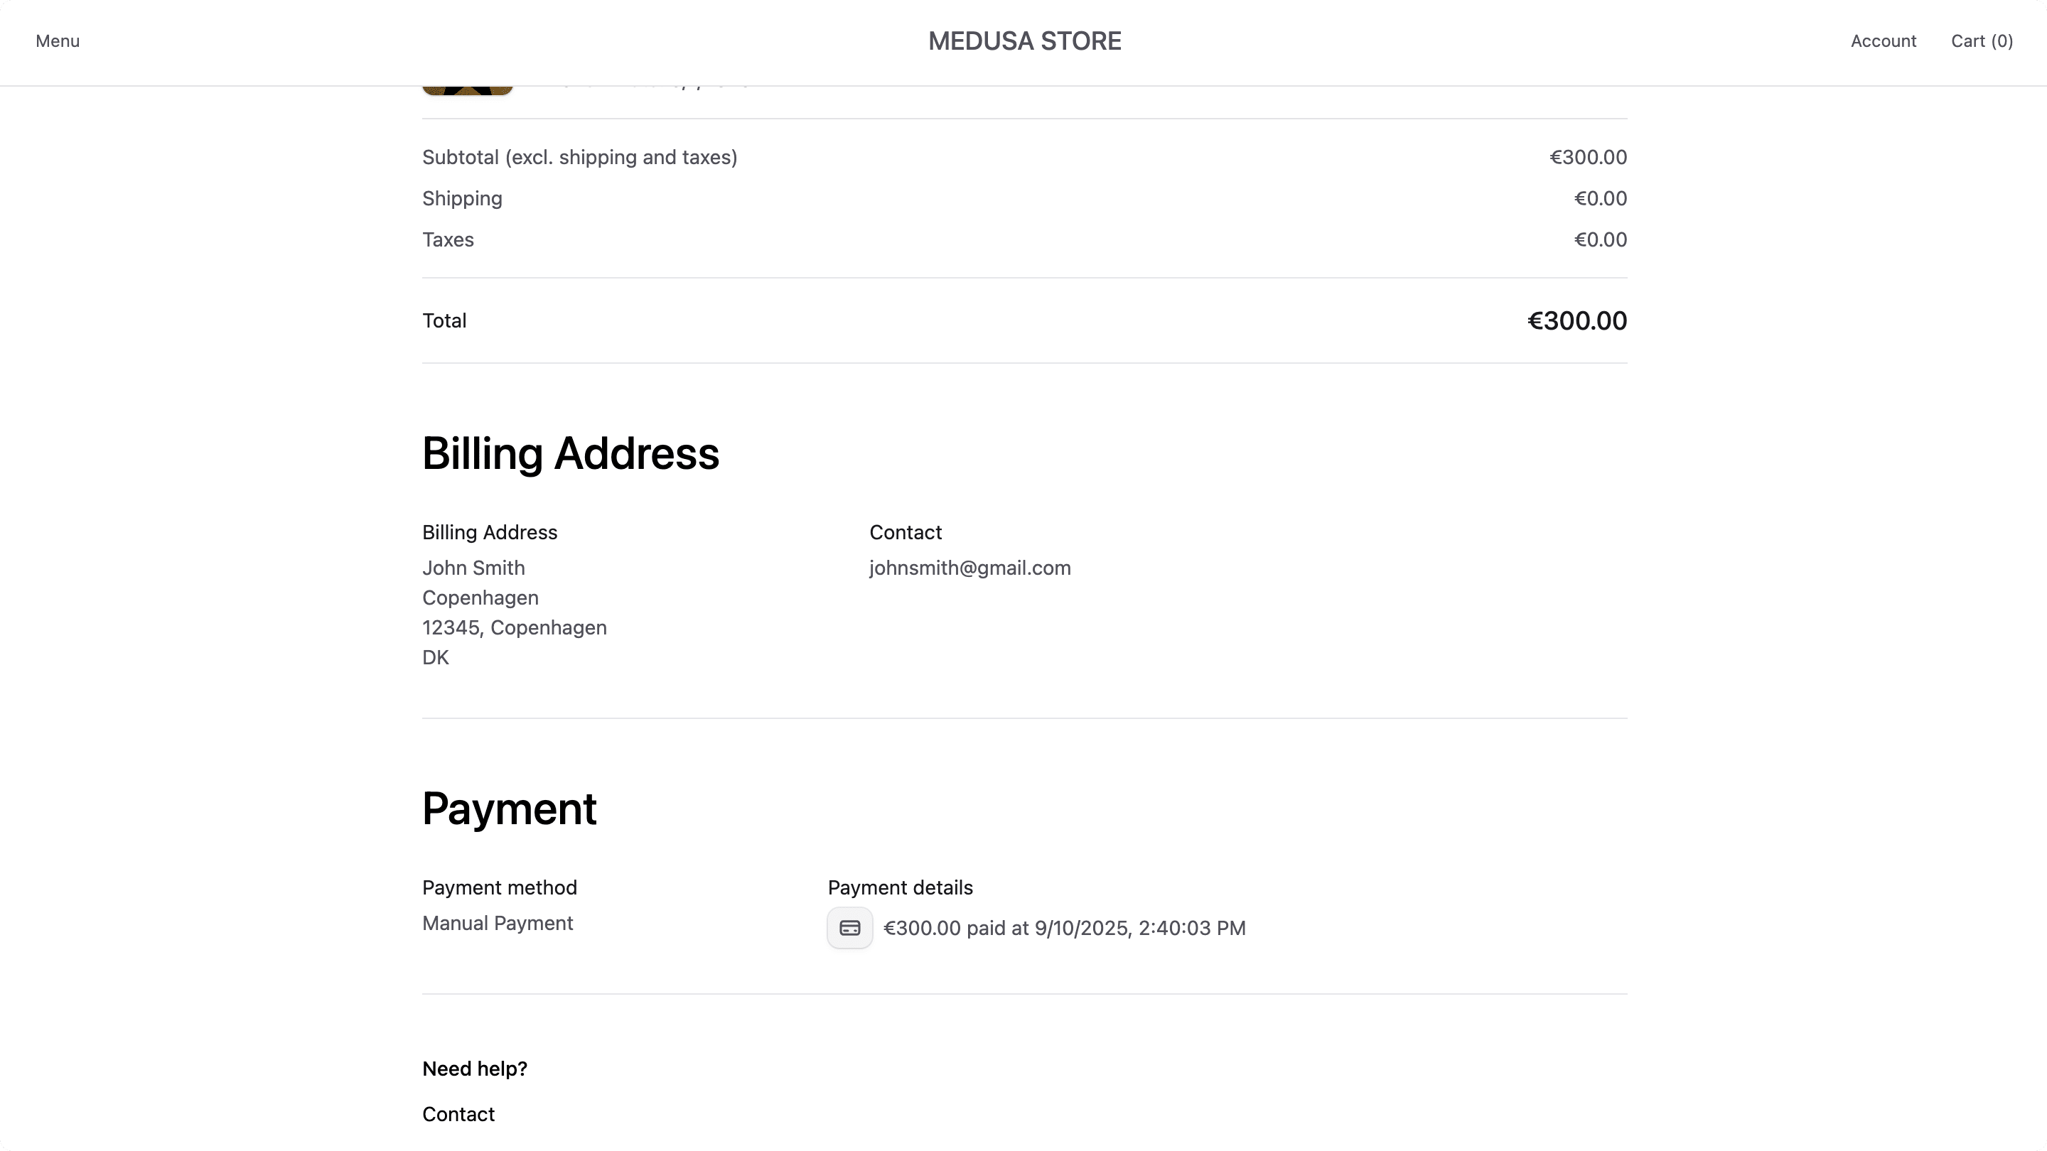Open the Contact help link
This screenshot has height=1151, width=2047.
pos(458,1113)
